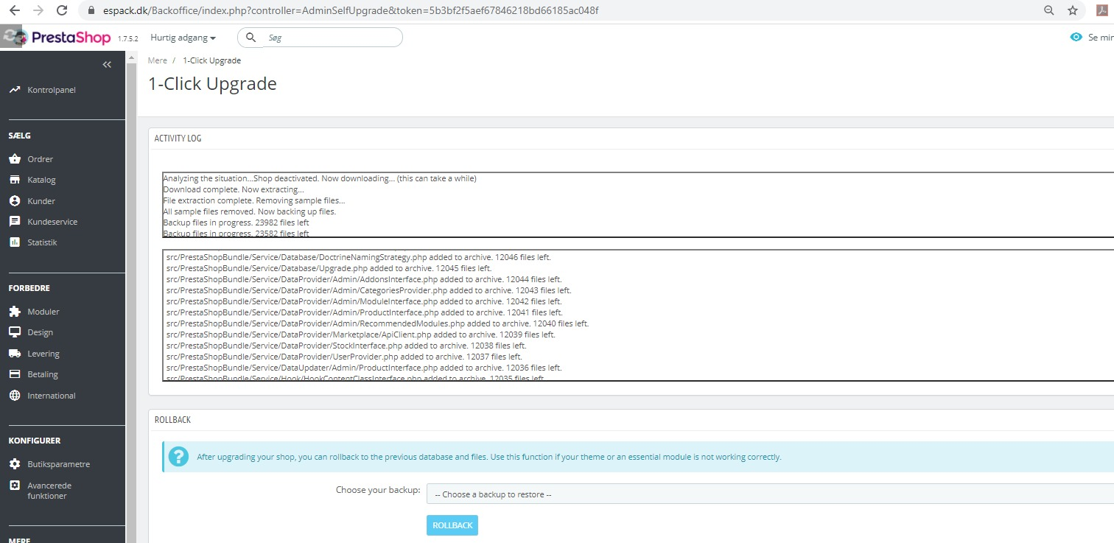The height and width of the screenshot is (543, 1114).
Task: Click the Kontrolpanel trend icon
Action: 15,90
